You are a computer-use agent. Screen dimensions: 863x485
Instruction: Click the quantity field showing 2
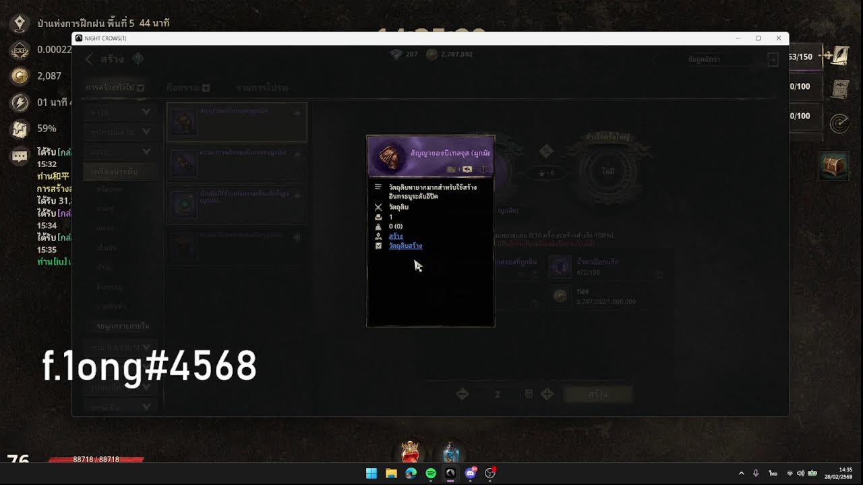[x=498, y=394]
